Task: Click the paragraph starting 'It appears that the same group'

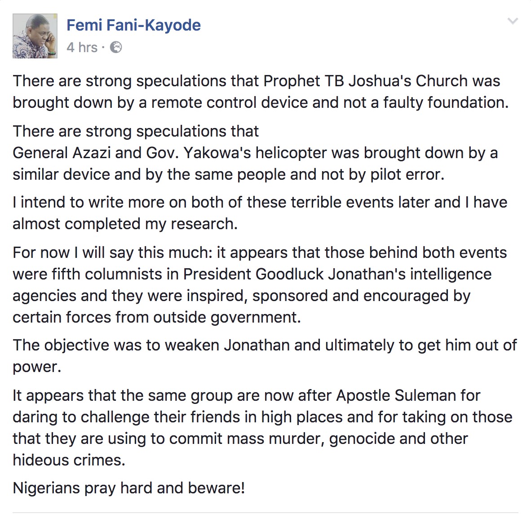Action: pos(262,428)
